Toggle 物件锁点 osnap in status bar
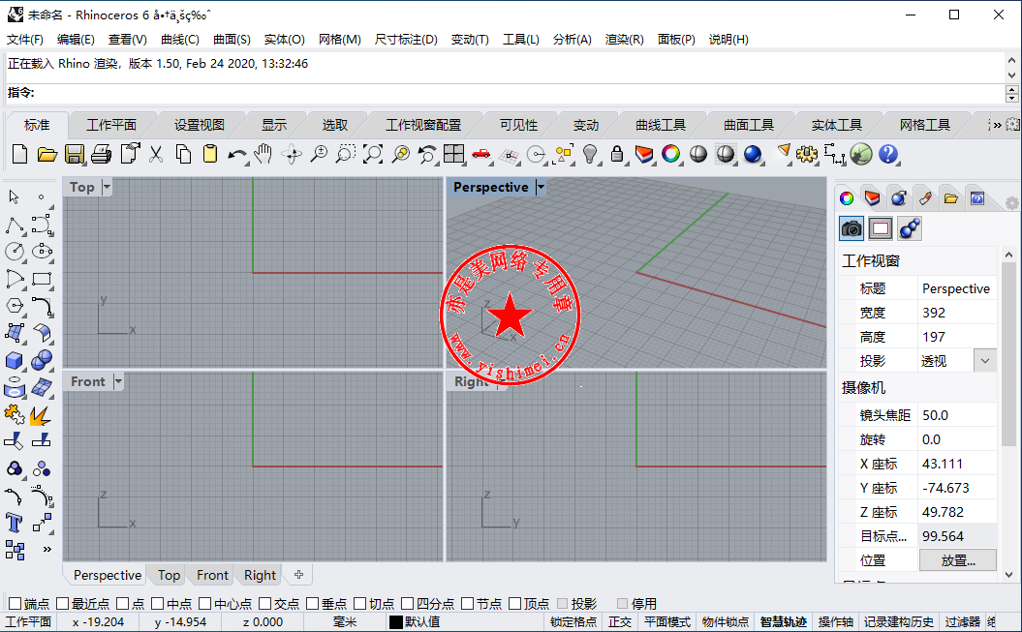 click(725, 621)
